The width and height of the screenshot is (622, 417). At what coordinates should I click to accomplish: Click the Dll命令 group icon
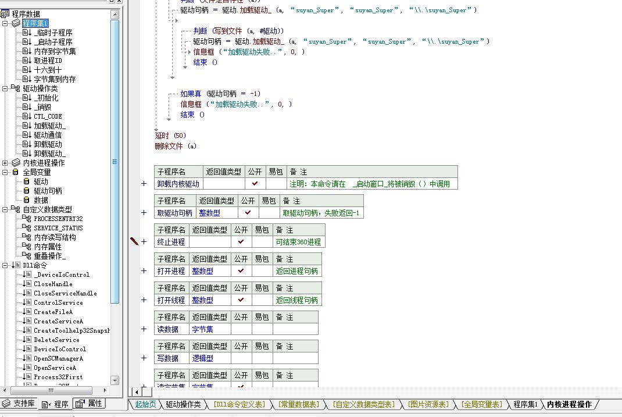(x=16, y=265)
